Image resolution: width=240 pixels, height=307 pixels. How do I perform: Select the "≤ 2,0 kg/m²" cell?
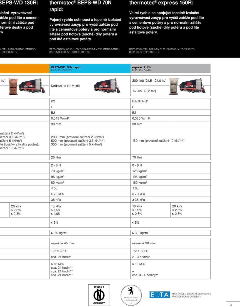click(x=59, y=233)
